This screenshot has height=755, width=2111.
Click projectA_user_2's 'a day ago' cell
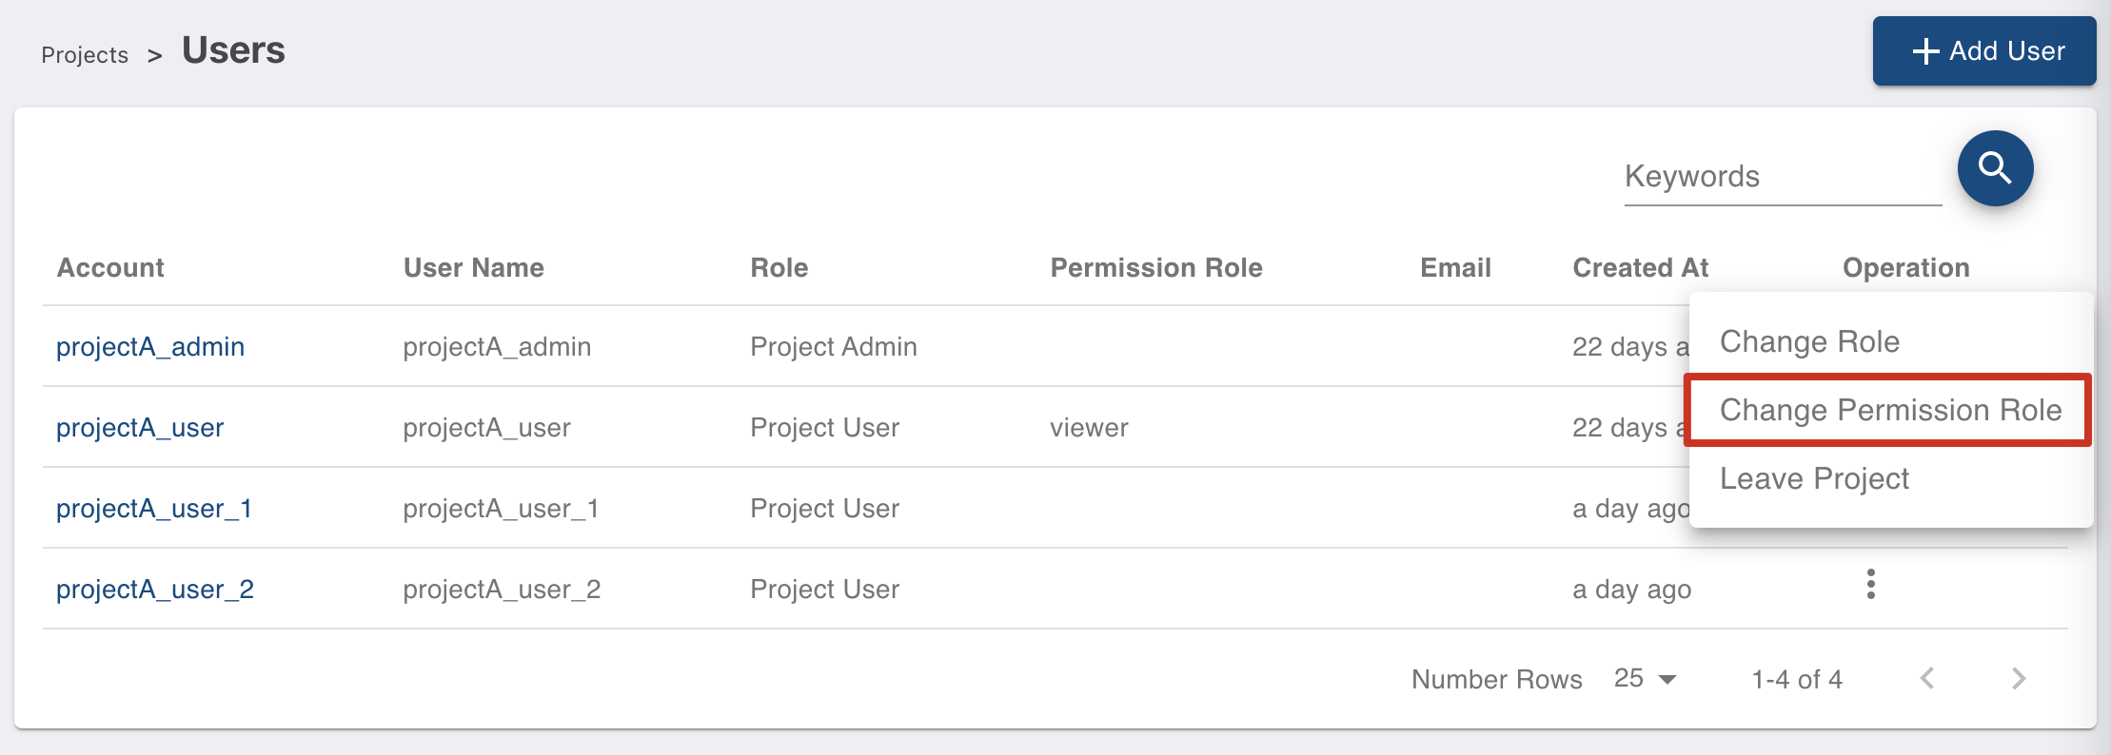[x=1632, y=589]
